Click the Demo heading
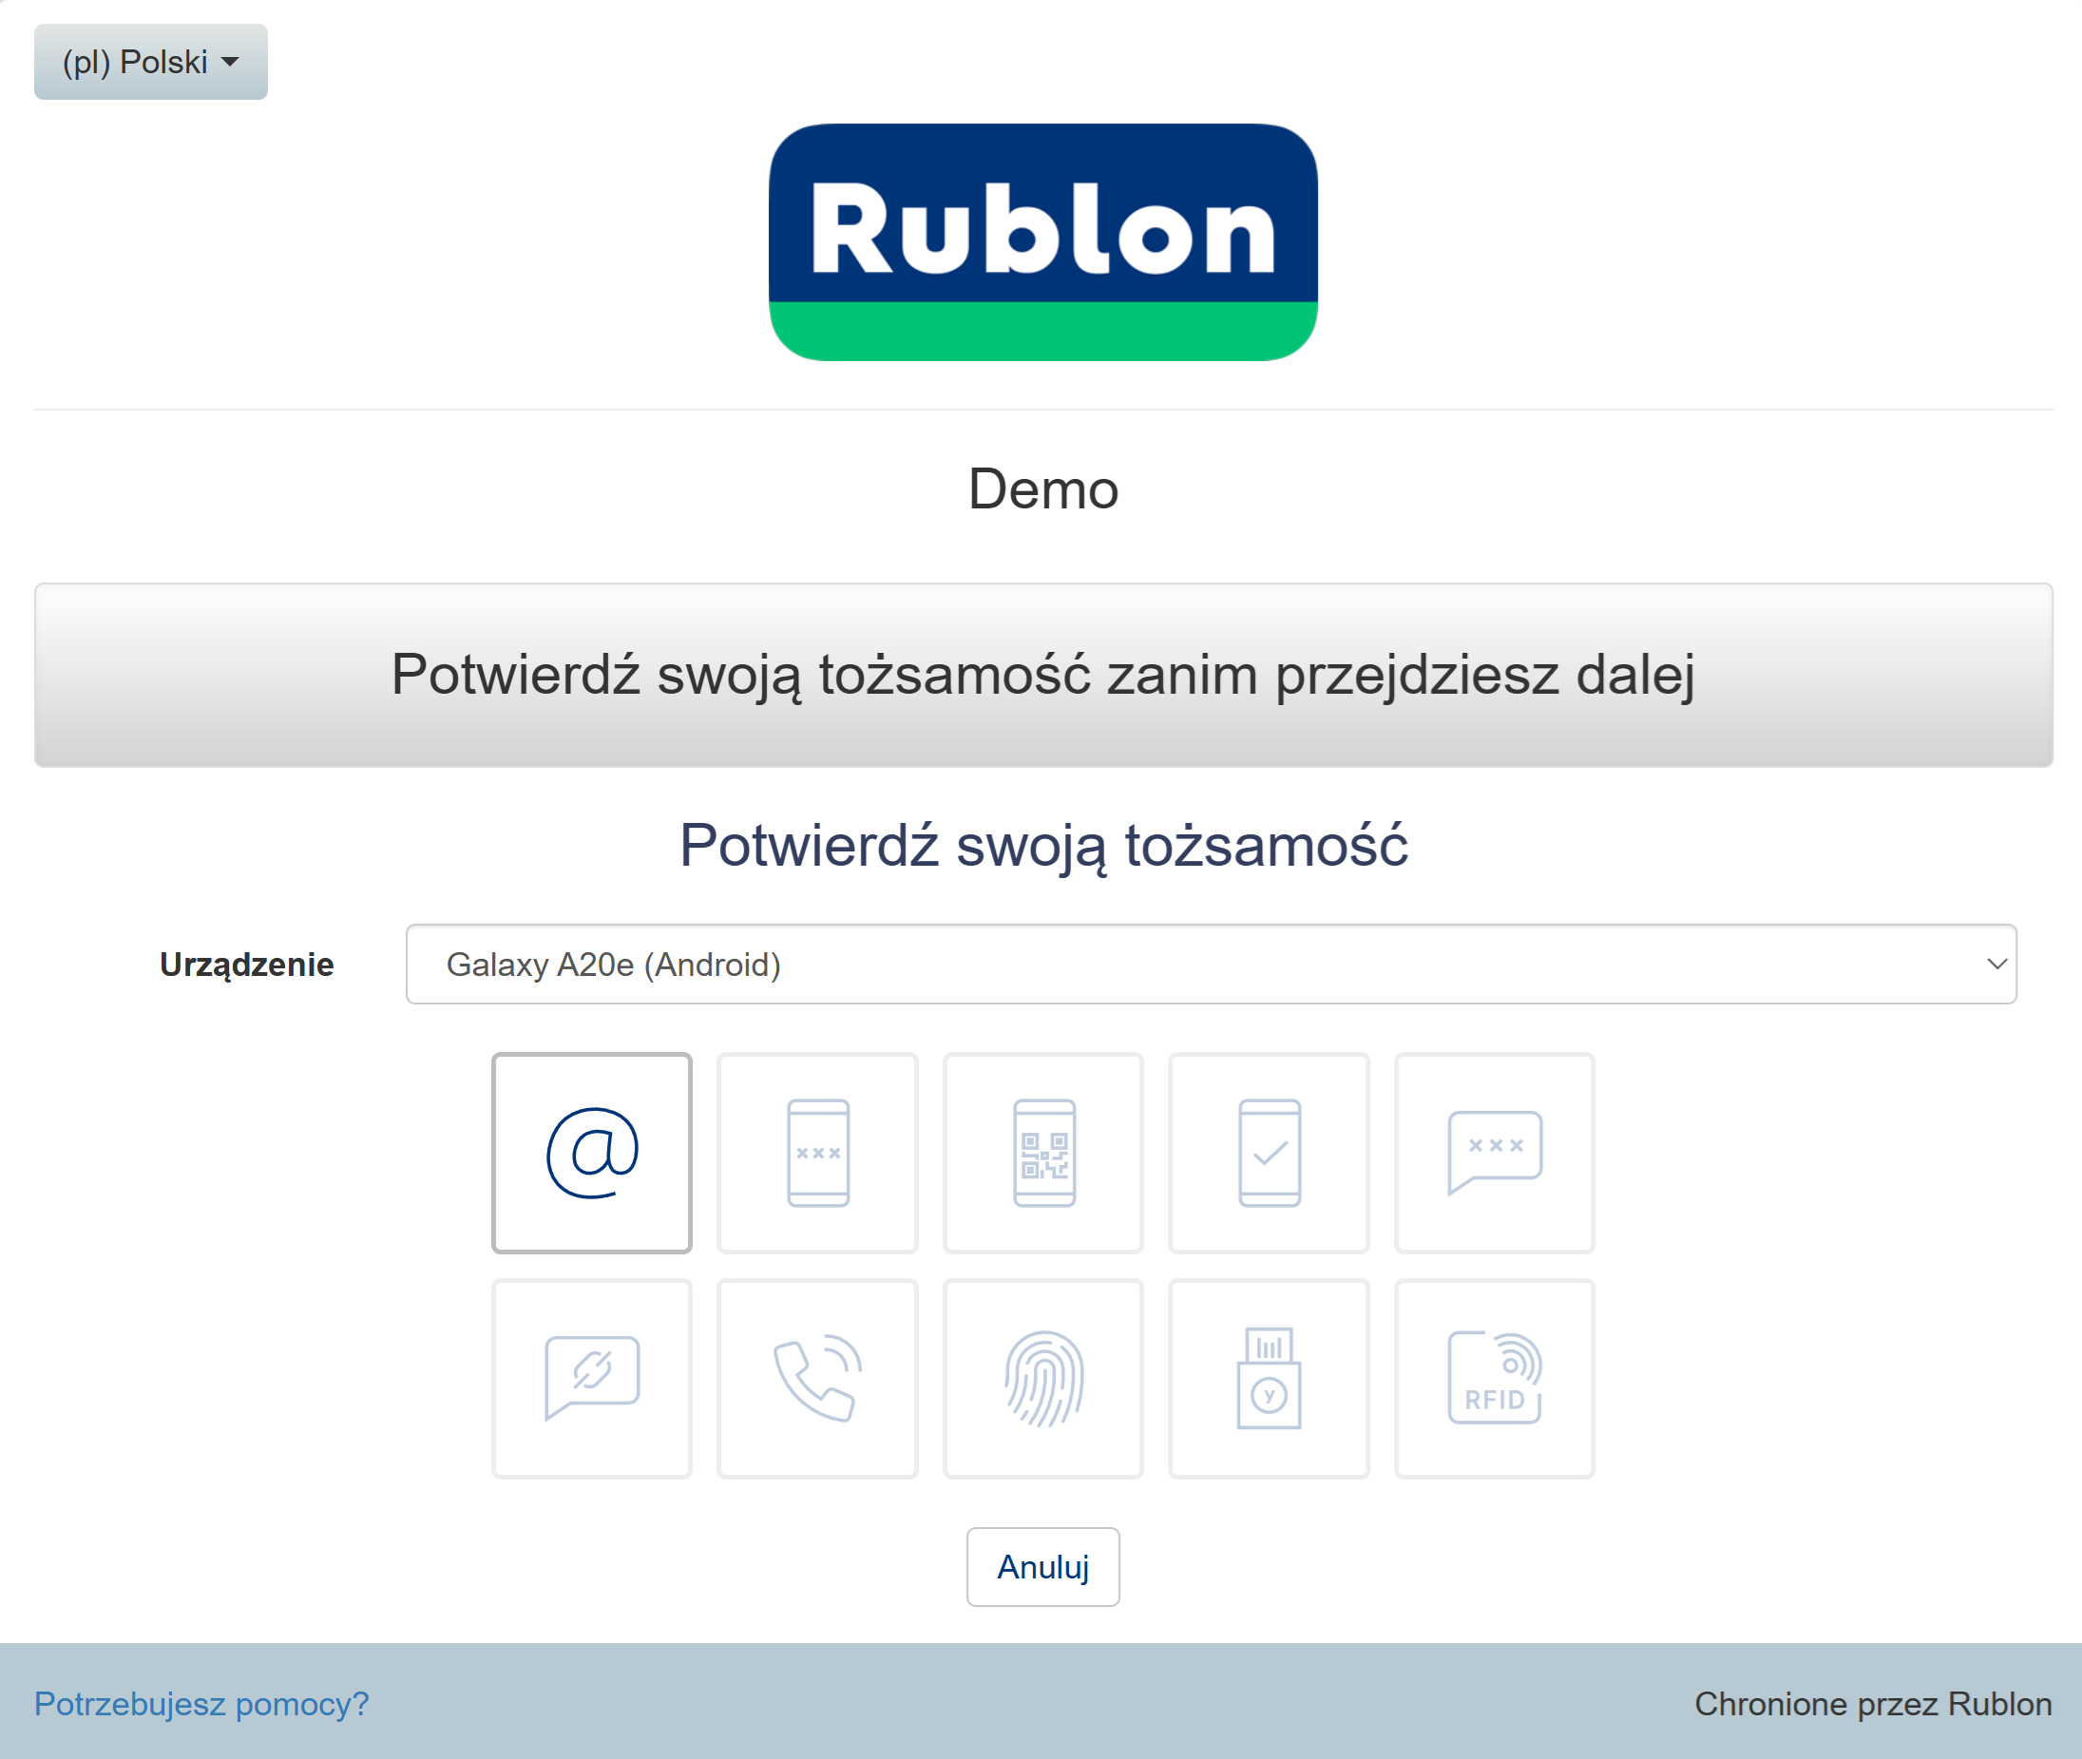The height and width of the screenshot is (1759, 2082). [1043, 489]
